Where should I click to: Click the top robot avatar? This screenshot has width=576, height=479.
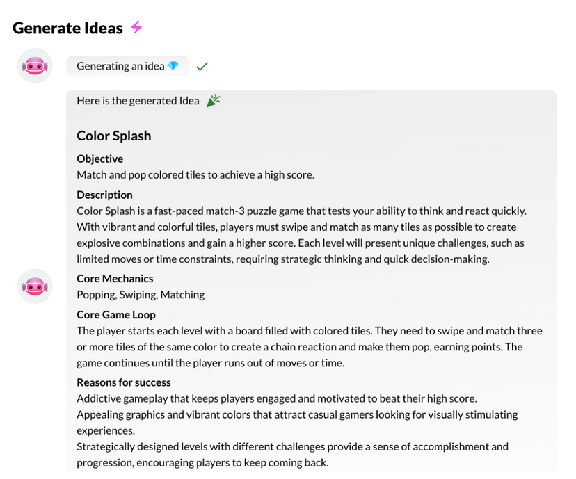click(x=34, y=65)
